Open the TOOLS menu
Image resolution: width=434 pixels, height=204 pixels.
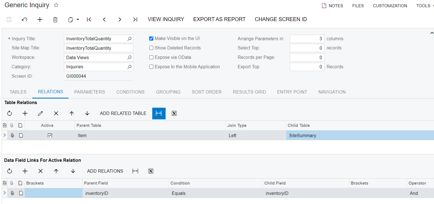point(425,6)
